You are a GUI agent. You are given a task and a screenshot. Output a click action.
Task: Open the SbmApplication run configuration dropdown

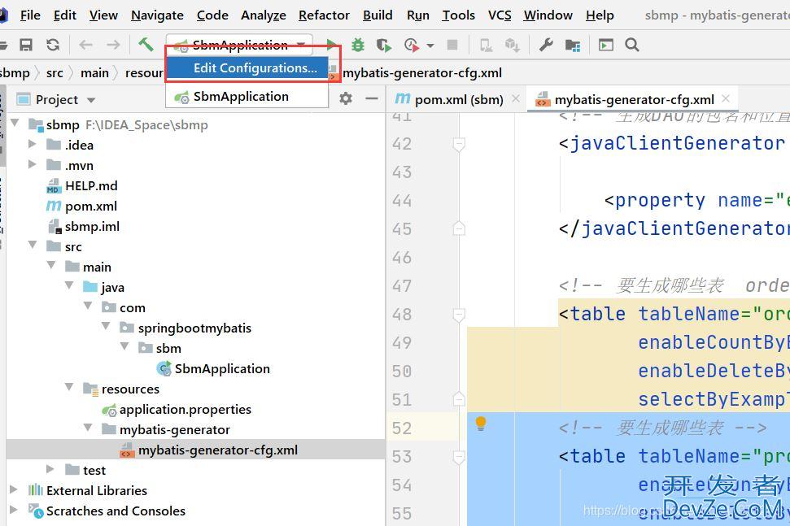tap(239, 45)
